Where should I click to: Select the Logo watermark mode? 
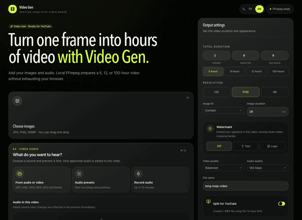[x=272, y=146]
